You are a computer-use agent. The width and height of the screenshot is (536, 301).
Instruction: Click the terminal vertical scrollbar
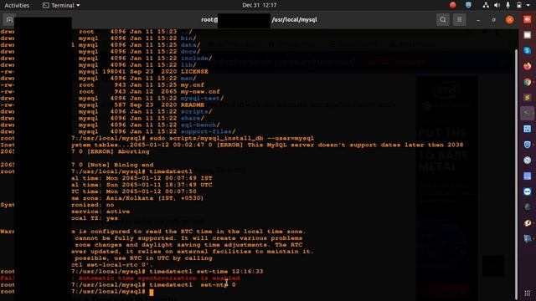pyautogui.click(x=516, y=174)
